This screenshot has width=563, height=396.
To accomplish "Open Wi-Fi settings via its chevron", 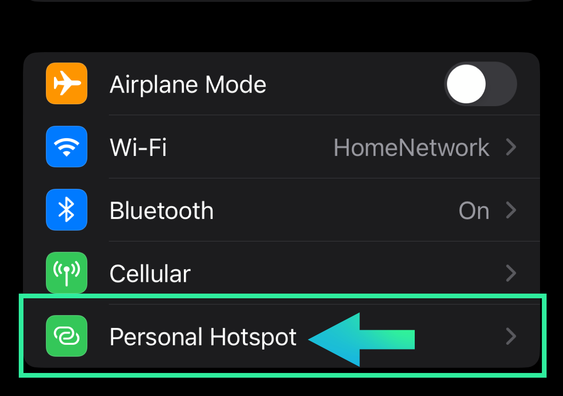I will click(x=511, y=148).
